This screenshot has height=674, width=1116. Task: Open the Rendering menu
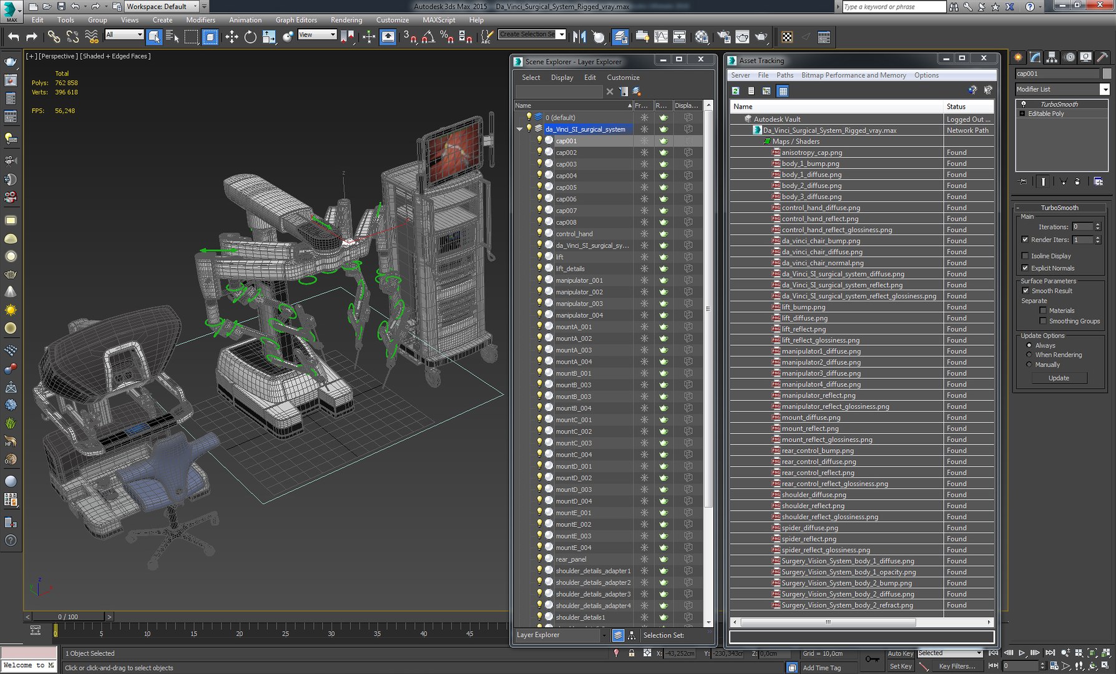point(346,20)
